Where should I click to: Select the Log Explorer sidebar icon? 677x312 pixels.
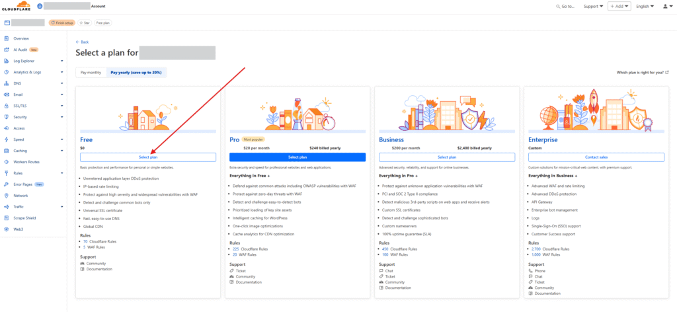tap(7, 61)
